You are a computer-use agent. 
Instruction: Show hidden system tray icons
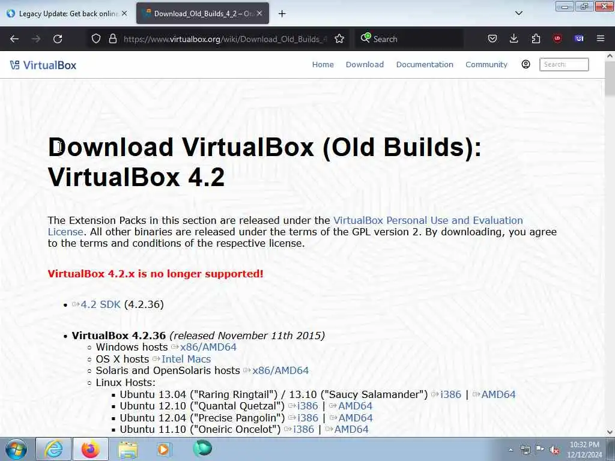pos(510,450)
